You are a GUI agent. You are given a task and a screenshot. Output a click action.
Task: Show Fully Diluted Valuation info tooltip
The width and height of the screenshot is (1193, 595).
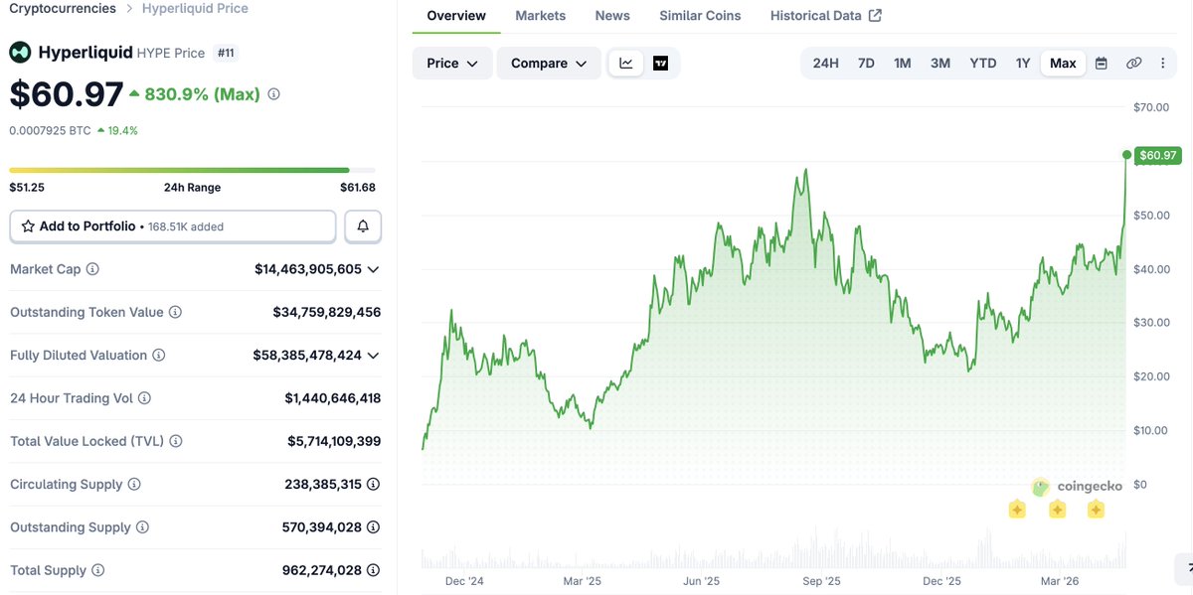pos(158,356)
